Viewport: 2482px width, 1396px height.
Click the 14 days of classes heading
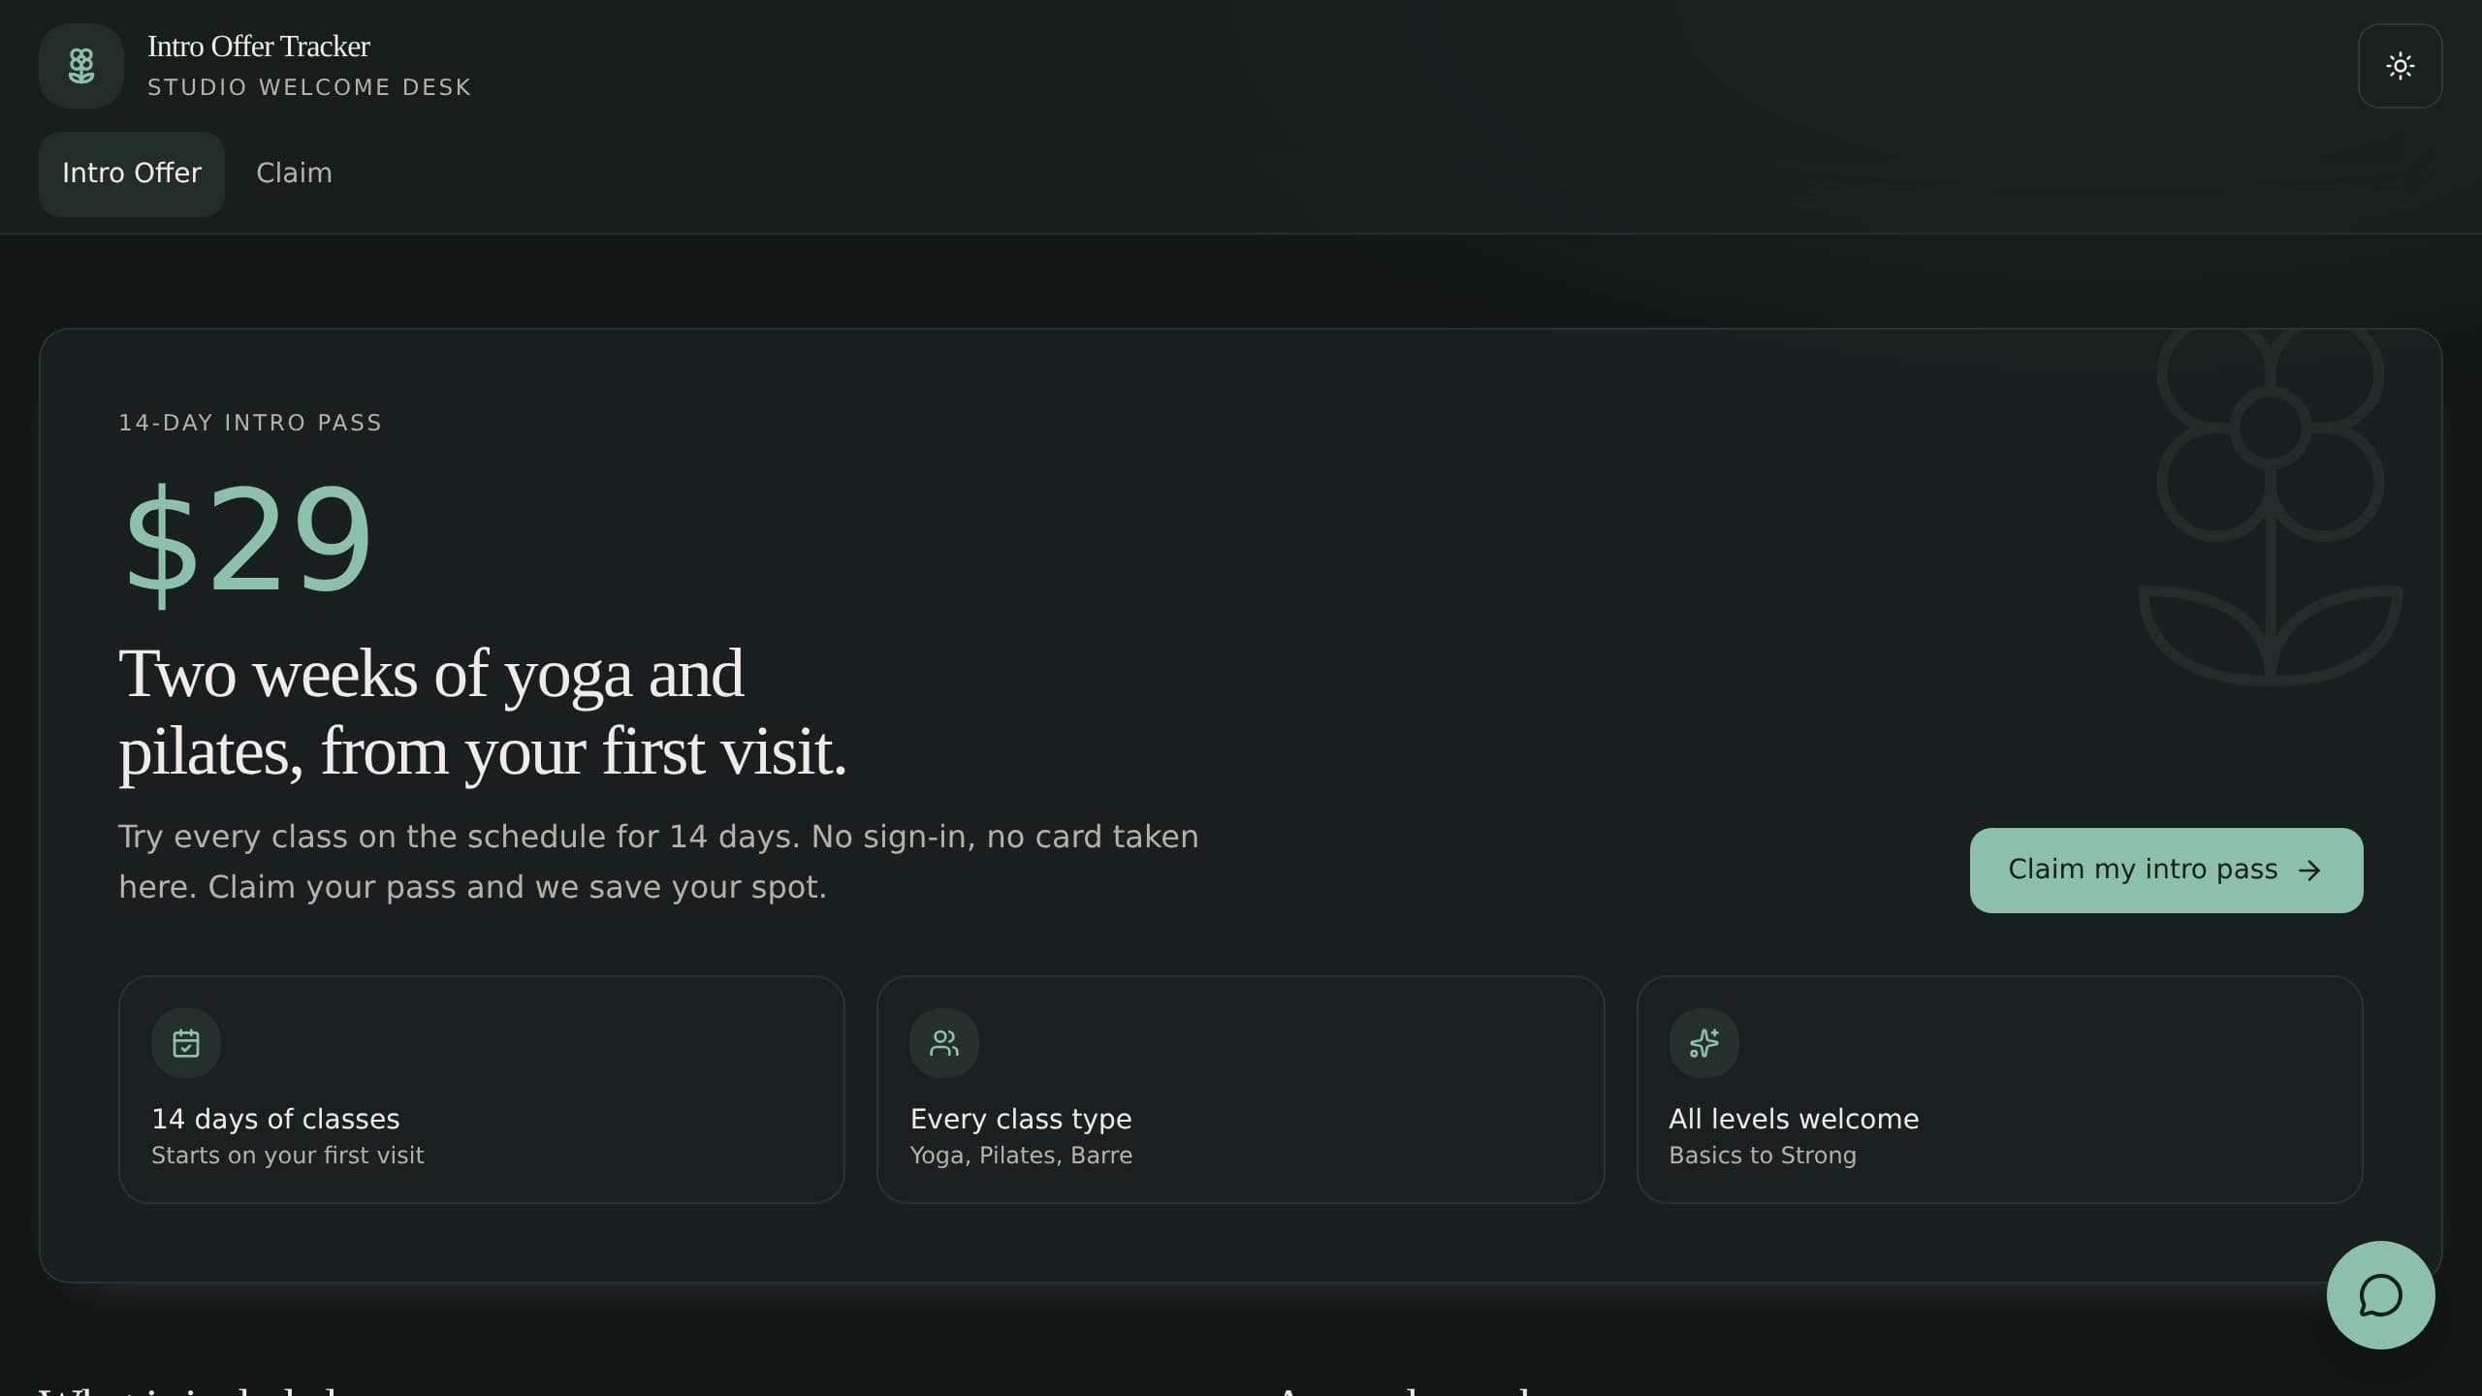pyautogui.click(x=275, y=1119)
